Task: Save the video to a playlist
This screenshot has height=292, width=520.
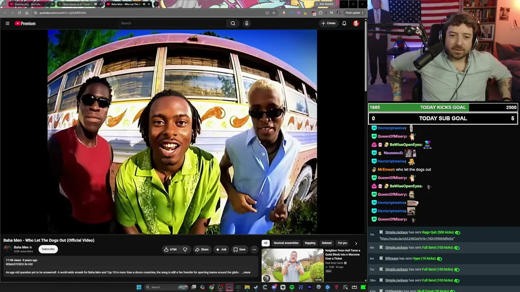Action: [240, 249]
